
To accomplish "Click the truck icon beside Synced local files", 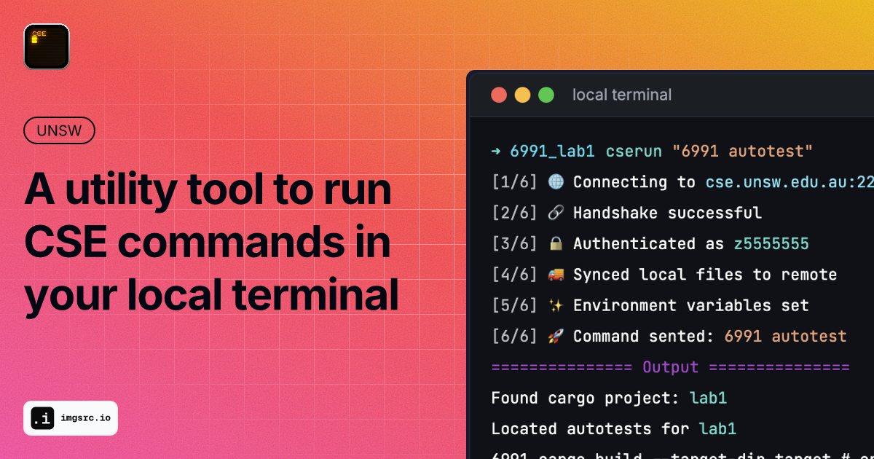I will (x=555, y=274).
